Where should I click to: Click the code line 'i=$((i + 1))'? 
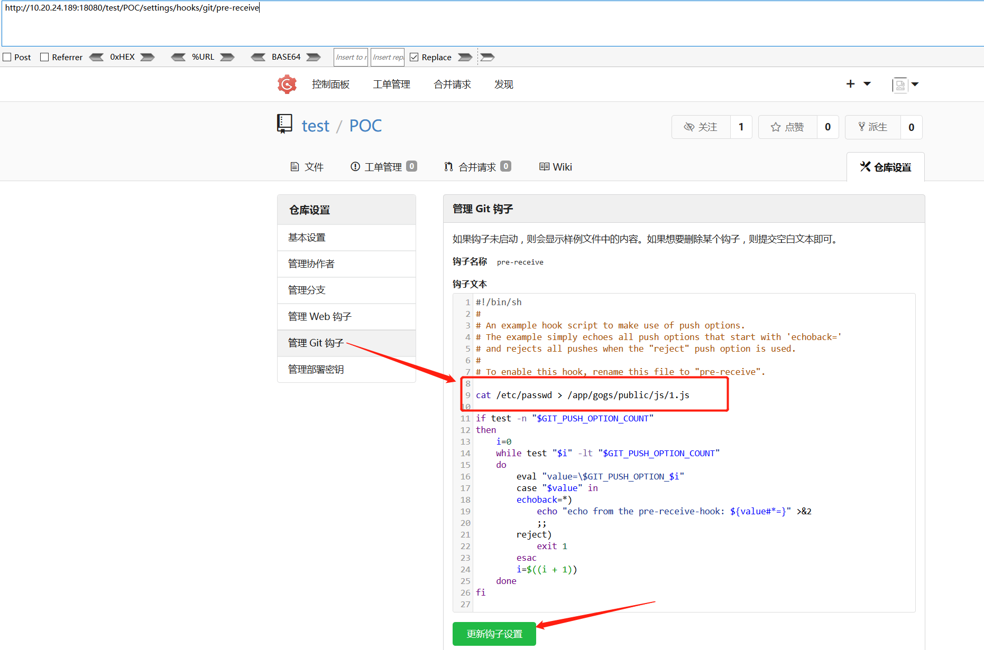[x=547, y=569]
